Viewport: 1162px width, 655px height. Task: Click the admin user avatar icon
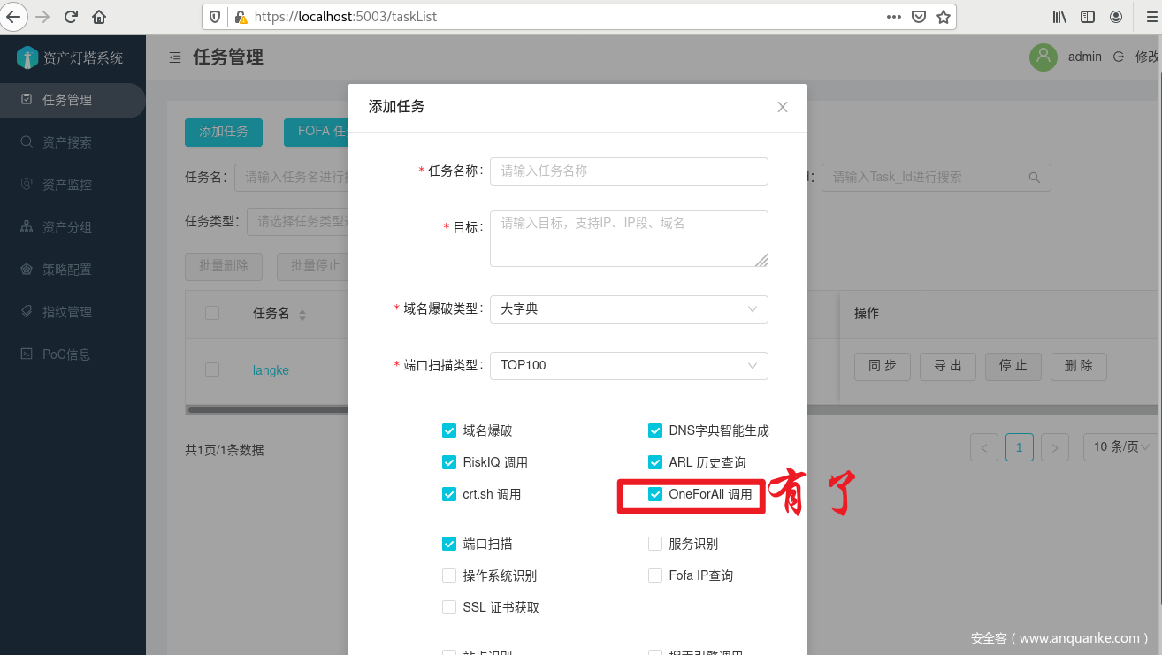1044,57
